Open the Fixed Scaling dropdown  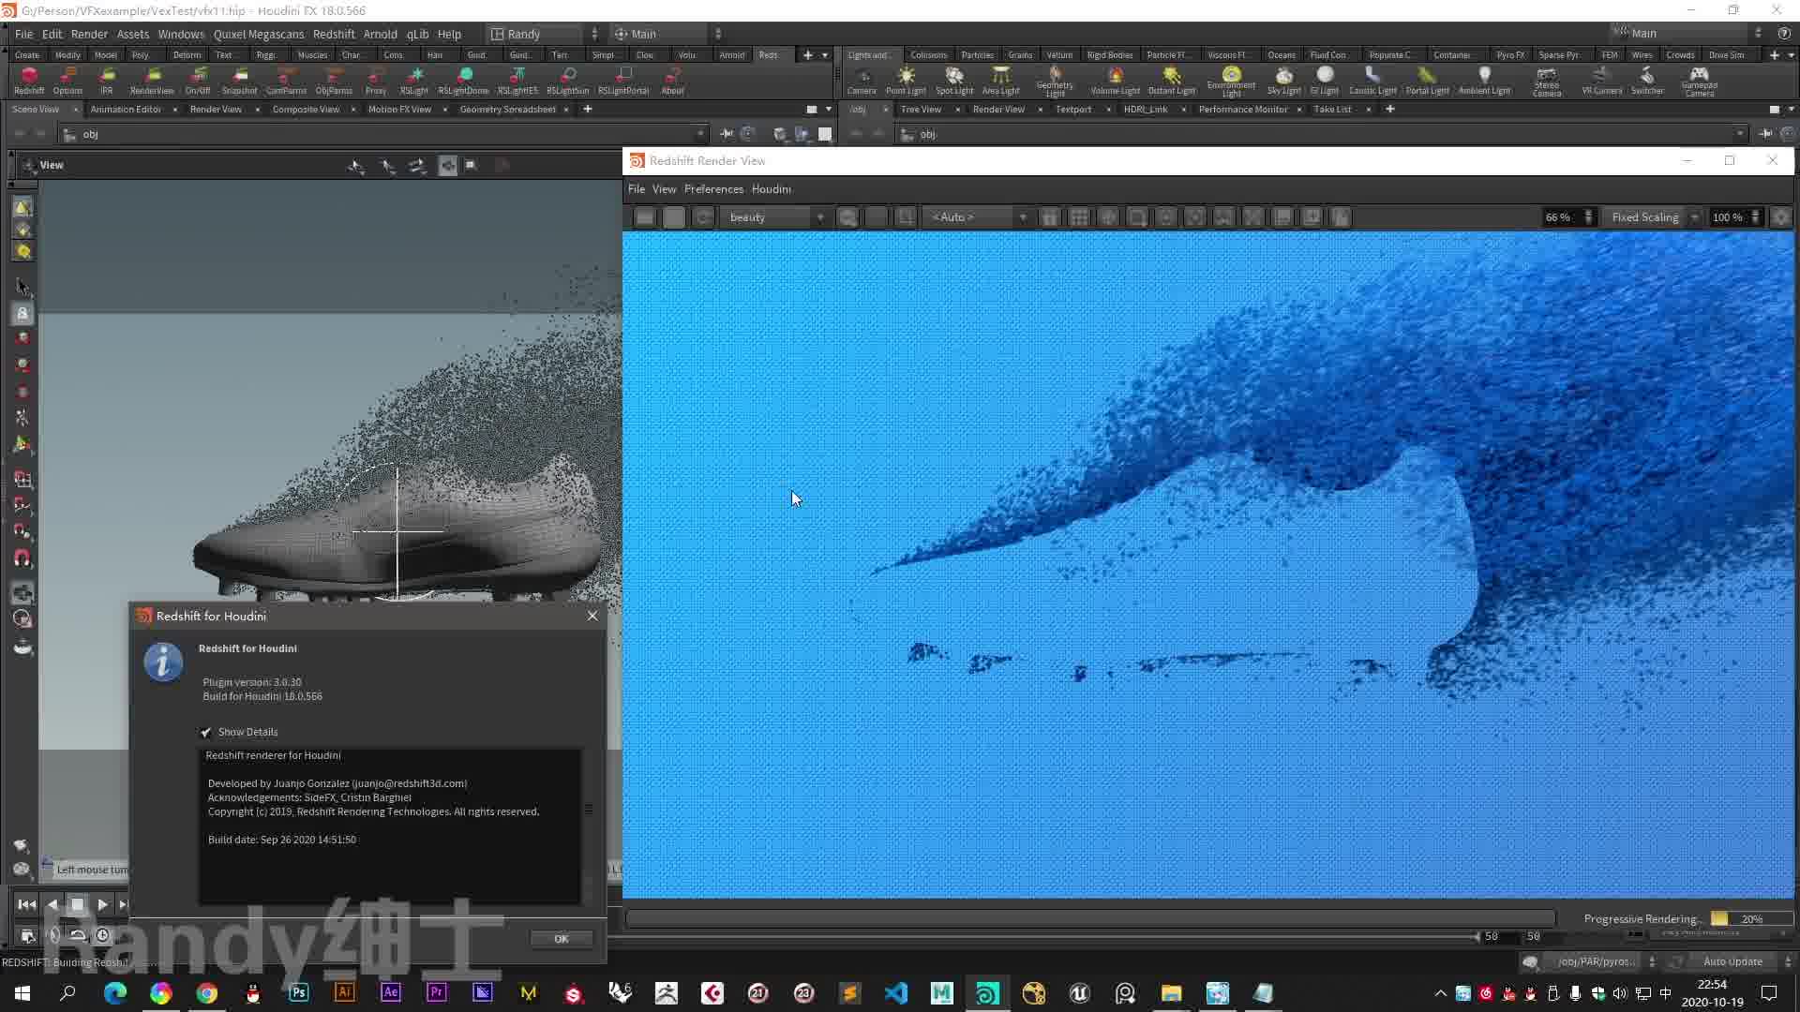(x=1654, y=217)
